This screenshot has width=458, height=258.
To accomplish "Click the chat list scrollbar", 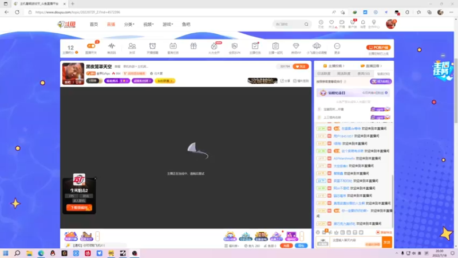I will [392, 201].
